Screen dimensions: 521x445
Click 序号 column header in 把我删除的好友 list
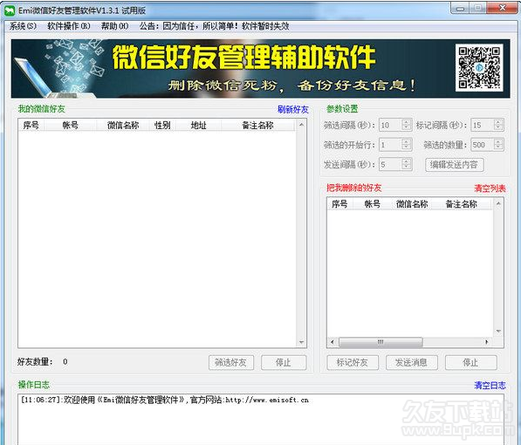point(339,204)
